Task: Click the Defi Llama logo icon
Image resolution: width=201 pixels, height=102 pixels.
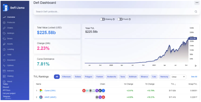Action: point(6,8)
